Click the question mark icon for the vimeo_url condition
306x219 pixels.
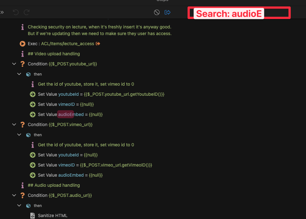click(x=22, y=125)
